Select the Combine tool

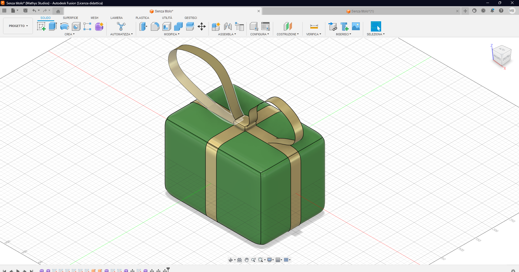(178, 26)
